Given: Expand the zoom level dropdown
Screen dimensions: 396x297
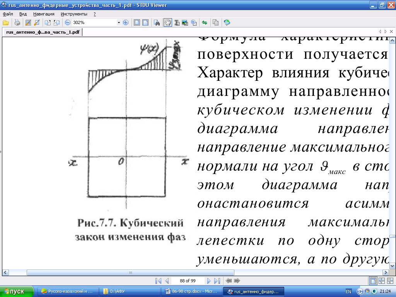Looking at the screenshot, I should (x=119, y=22).
